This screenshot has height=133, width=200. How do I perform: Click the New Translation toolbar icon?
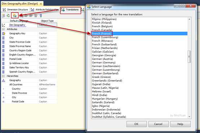(x=15, y=15)
